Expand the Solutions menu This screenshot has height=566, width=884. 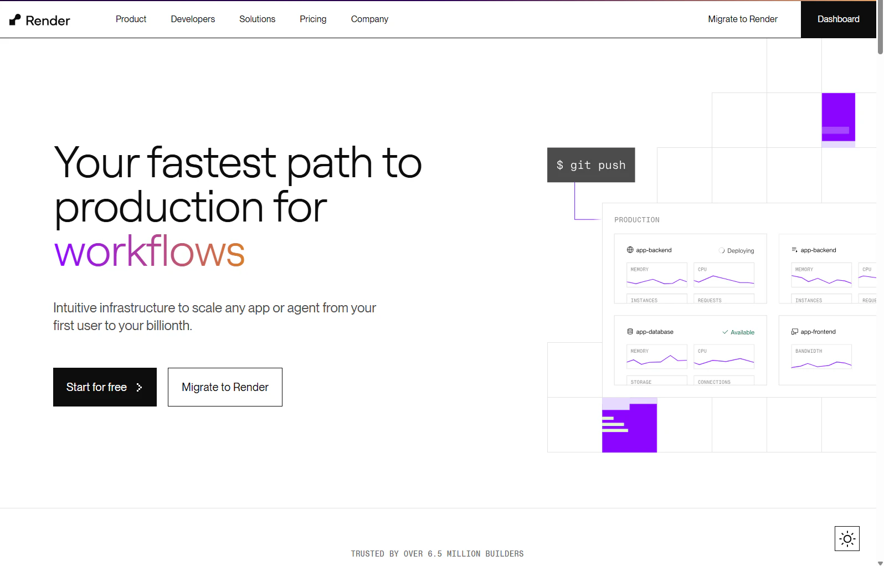point(257,19)
